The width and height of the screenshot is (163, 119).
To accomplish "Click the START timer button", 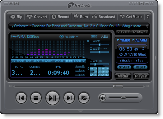I will pos(124,67).
